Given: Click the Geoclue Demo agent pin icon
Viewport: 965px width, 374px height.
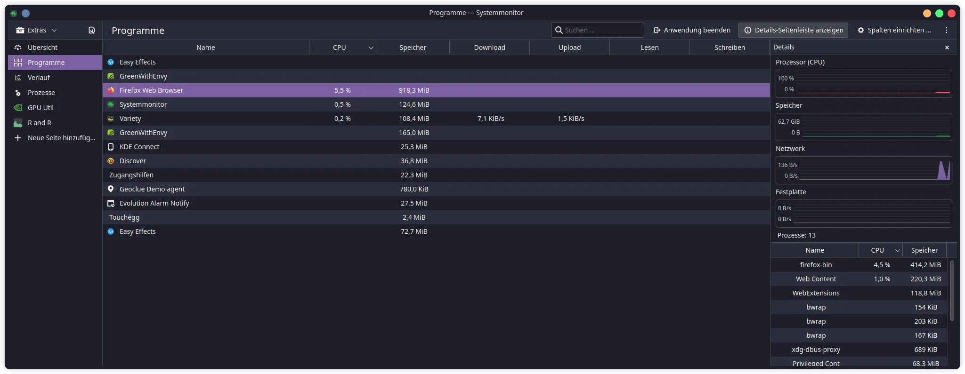Looking at the screenshot, I should (111, 189).
